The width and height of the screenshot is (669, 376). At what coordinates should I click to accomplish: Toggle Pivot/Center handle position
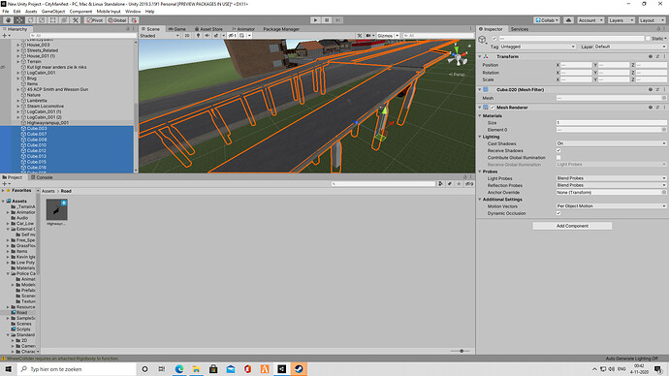tap(95, 20)
